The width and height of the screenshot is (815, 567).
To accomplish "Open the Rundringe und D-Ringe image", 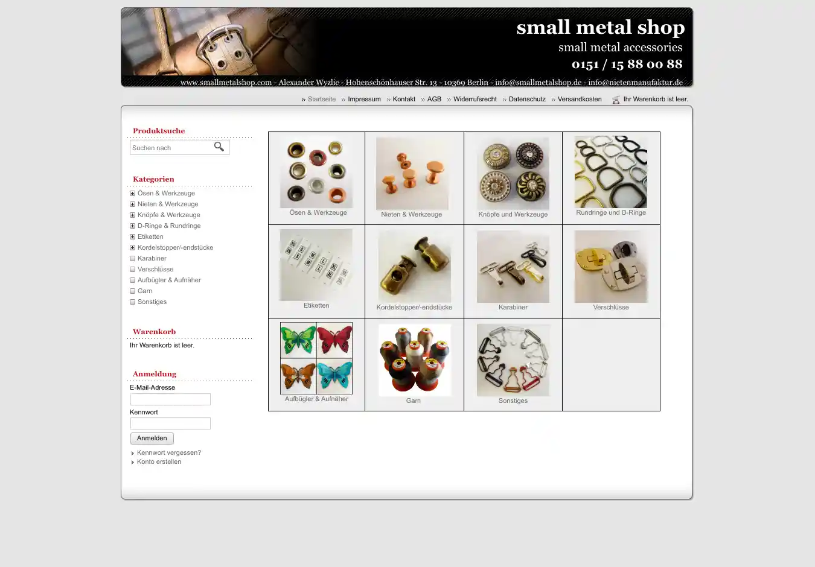I will pyautogui.click(x=610, y=172).
